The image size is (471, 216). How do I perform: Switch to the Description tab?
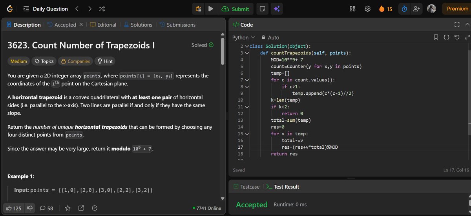pyautogui.click(x=24, y=25)
